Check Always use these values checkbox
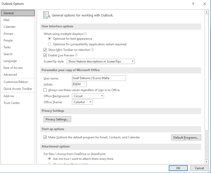The height and width of the screenshot is (173, 211). pyautogui.click(x=45, y=90)
